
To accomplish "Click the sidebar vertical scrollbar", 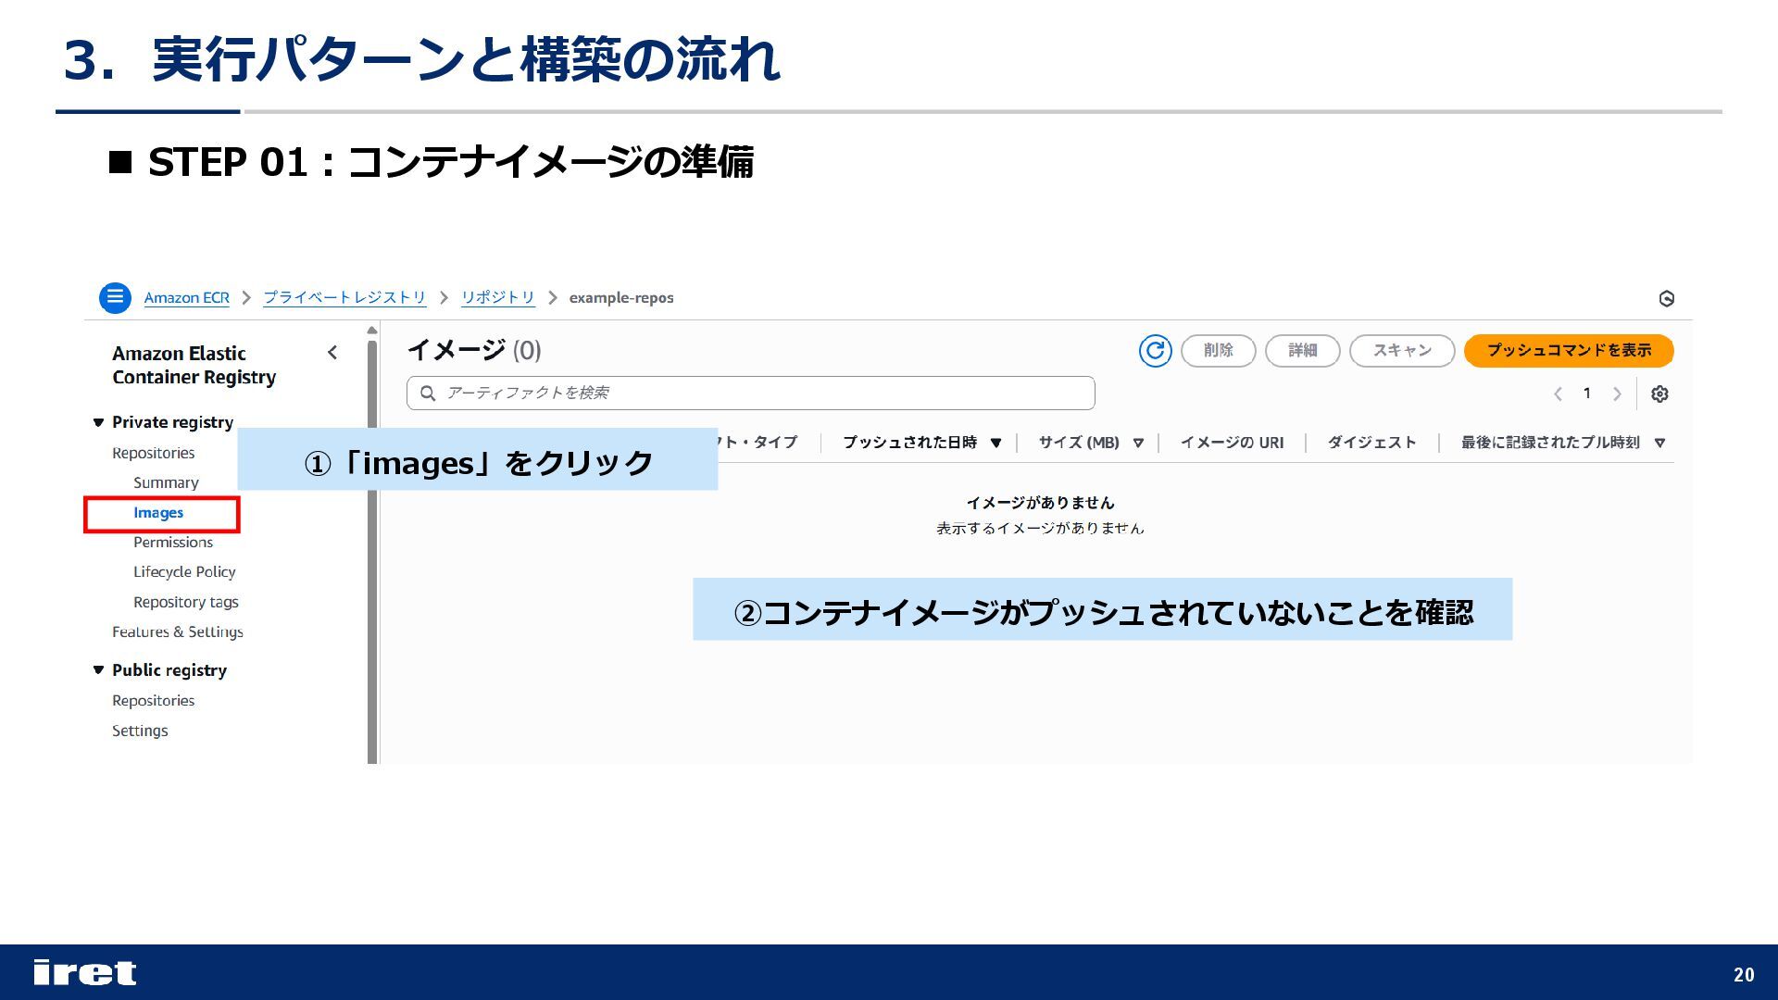I will click(x=372, y=551).
